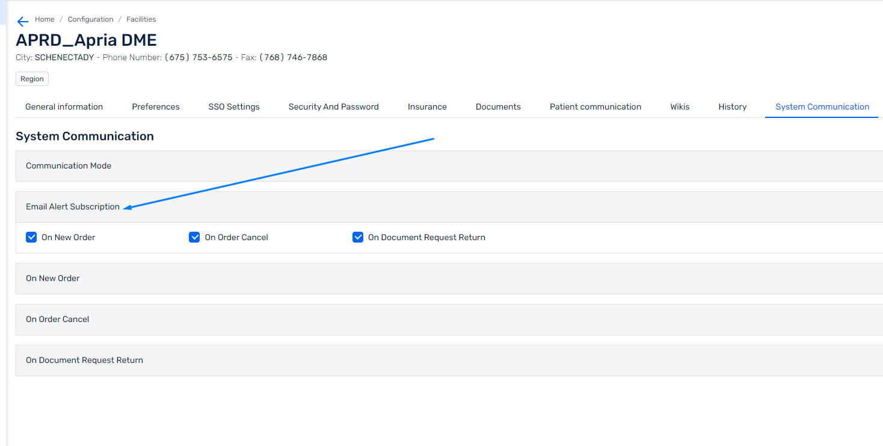This screenshot has height=446, width=883.
Task: Click the city value SCHENECTADY
Action: (x=64, y=58)
